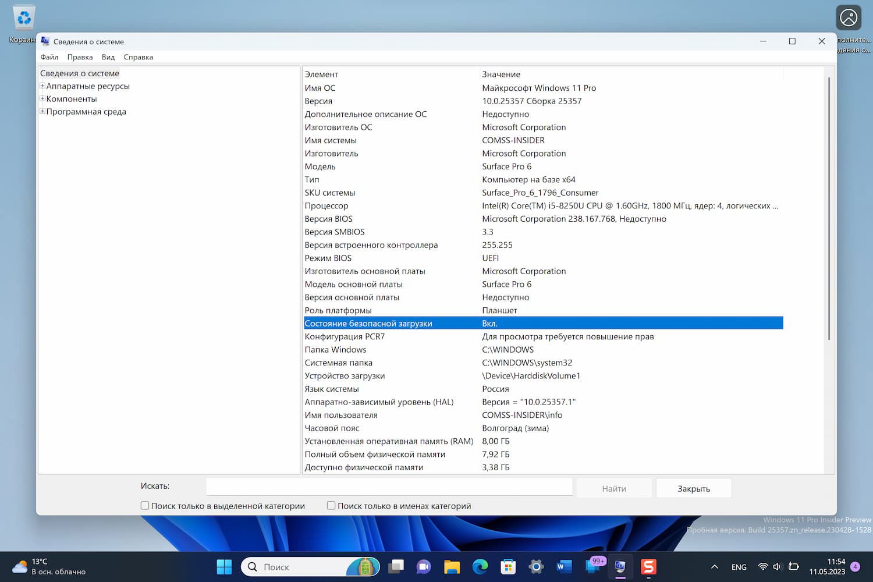This screenshot has height=582, width=873.
Task: Switch the ENG input language indicator
Action: click(739, 567)
